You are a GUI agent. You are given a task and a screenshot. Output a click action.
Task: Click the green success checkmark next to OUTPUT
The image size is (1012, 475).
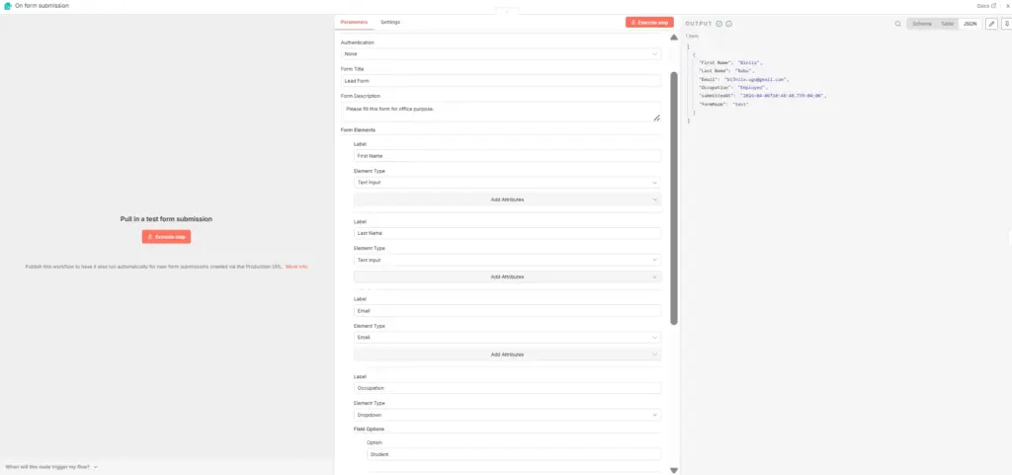coord(719,24)
